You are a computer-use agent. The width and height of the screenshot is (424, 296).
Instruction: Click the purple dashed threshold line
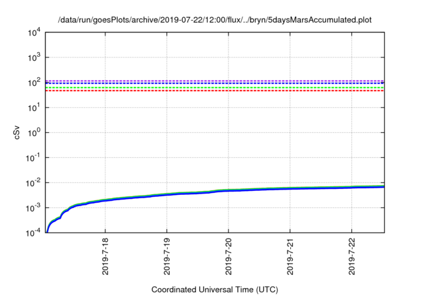pos(215,81)
